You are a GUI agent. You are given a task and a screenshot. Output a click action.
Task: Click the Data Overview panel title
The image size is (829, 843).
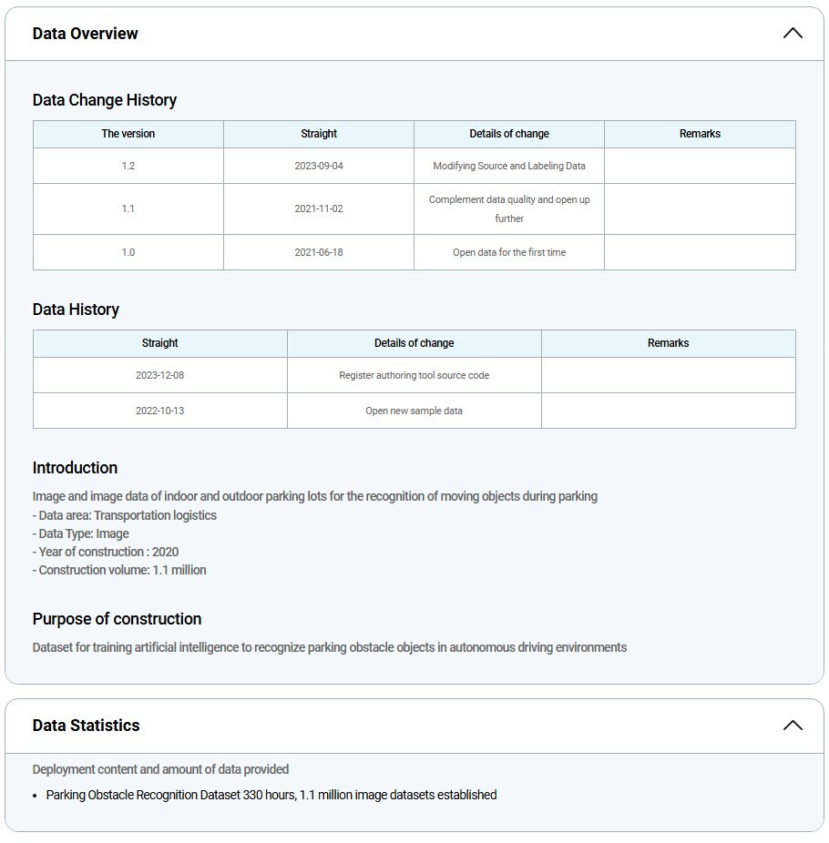point(86,34)
